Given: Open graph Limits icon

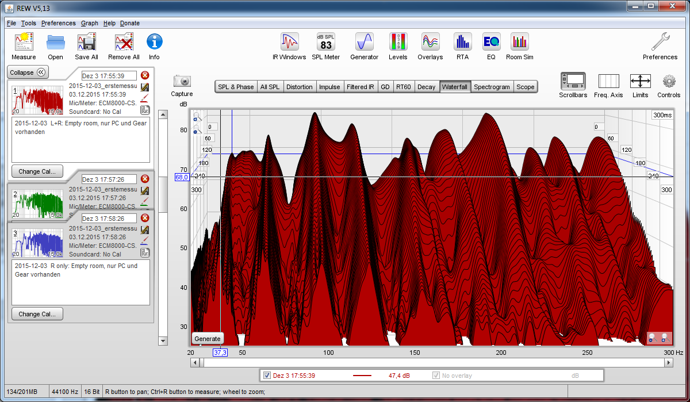Looking at the screenshot, I should click(640, 81).
